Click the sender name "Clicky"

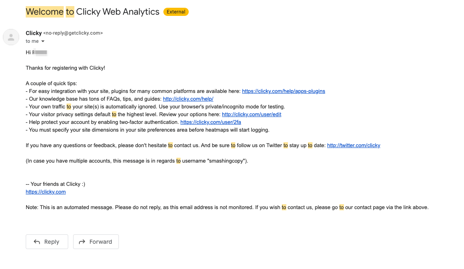click(34, 33)
